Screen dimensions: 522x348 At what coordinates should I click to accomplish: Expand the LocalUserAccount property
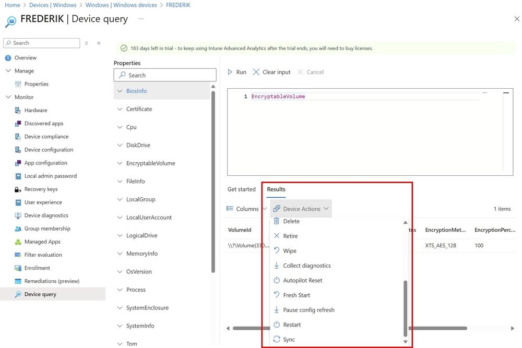tap(120, 218)
